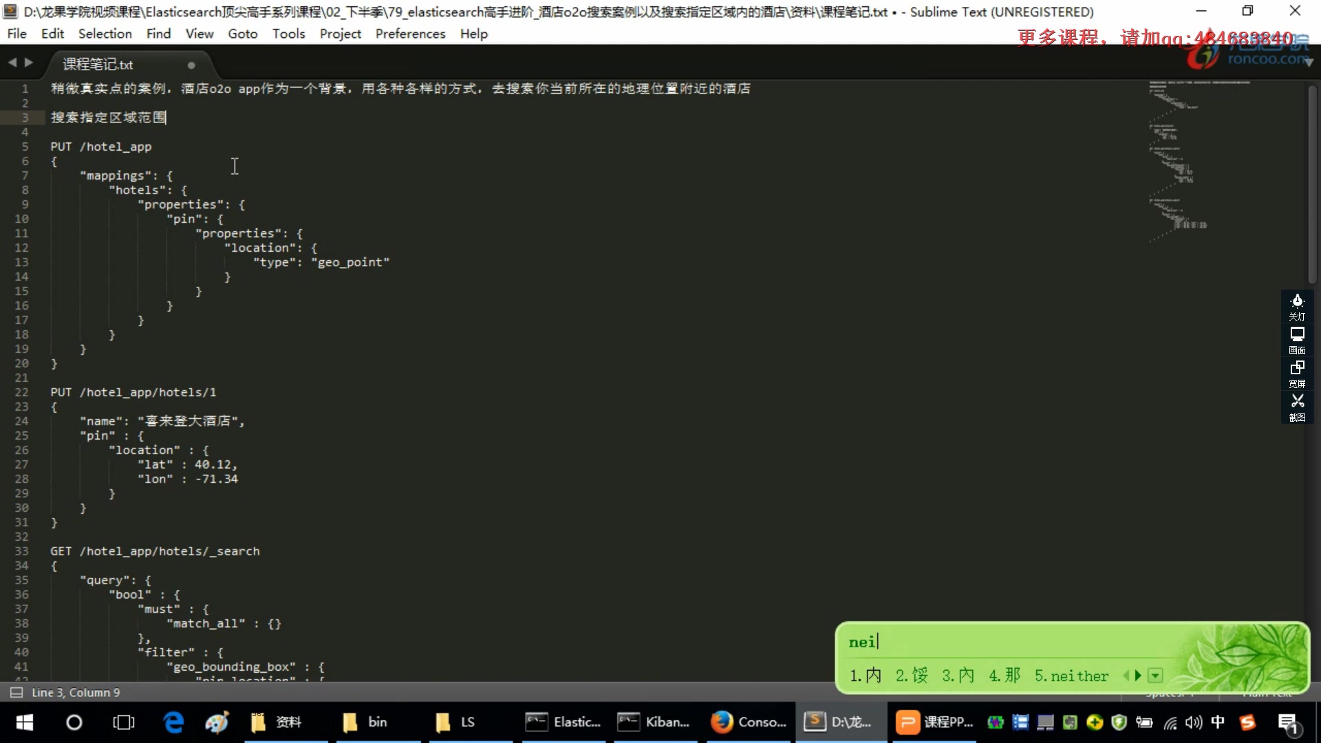Click the 关灯 lights-off icon

1297,306
